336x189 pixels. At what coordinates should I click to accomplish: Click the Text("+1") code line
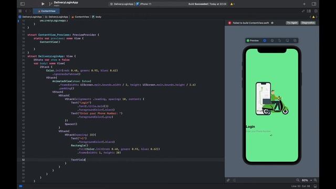point(79,138)
